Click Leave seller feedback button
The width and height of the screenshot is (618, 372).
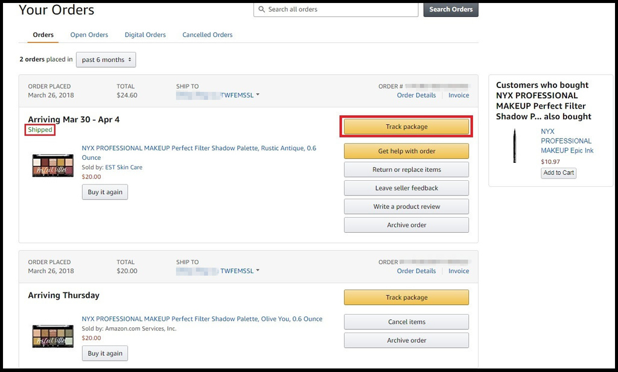(x=406, y=188)
